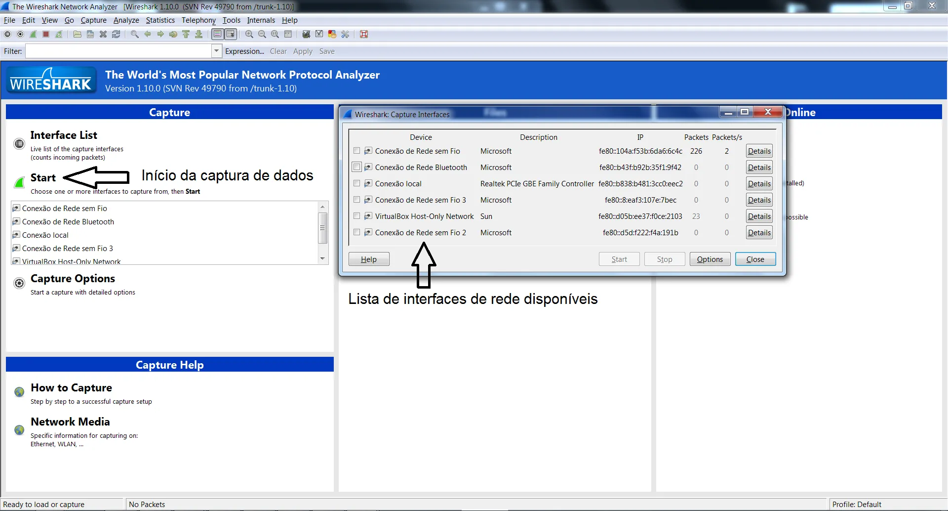Viewport: 948px width, 511px height.
Task: Click the interface list scroll up arrow
Action: [322, 207]
